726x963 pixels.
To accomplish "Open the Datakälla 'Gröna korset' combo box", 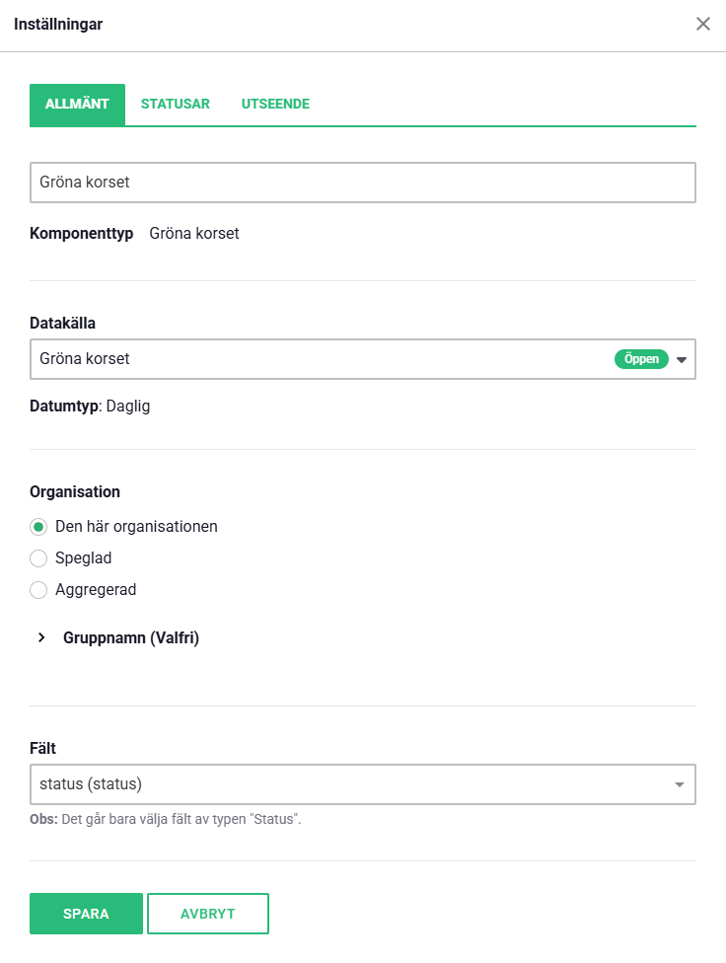I will point(316,359).
